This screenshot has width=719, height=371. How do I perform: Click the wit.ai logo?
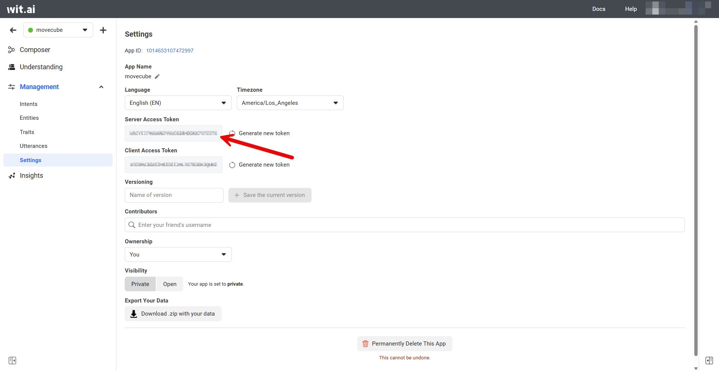tap(21, 9)
